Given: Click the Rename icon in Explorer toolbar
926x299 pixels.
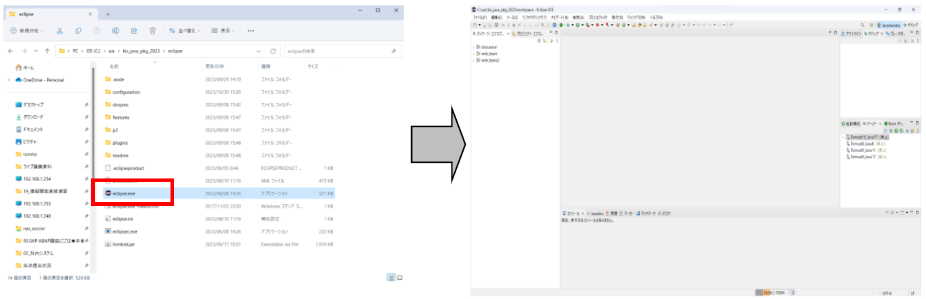Looking at the screenshot, I should (x=116, y=30).
